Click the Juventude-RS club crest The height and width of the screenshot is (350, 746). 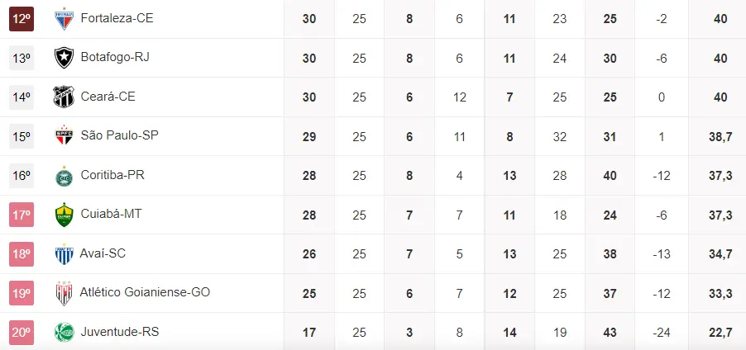64,332
